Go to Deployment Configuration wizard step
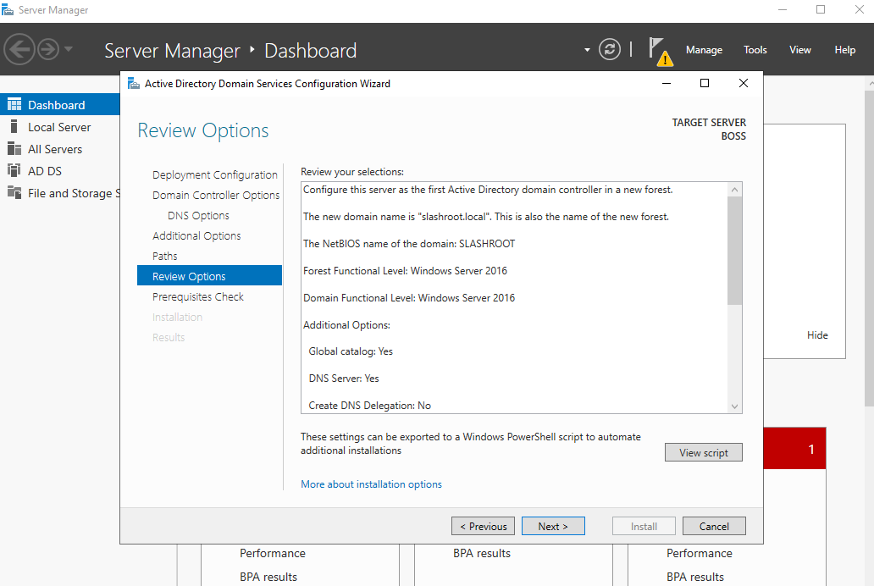This screenshot has height=586, width=874. point(214,174)
